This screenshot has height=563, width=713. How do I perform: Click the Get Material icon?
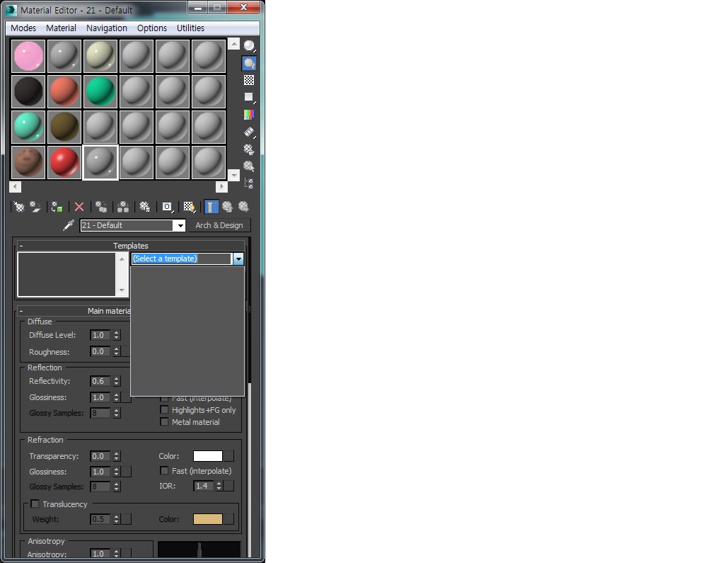[x=18, y=207]
